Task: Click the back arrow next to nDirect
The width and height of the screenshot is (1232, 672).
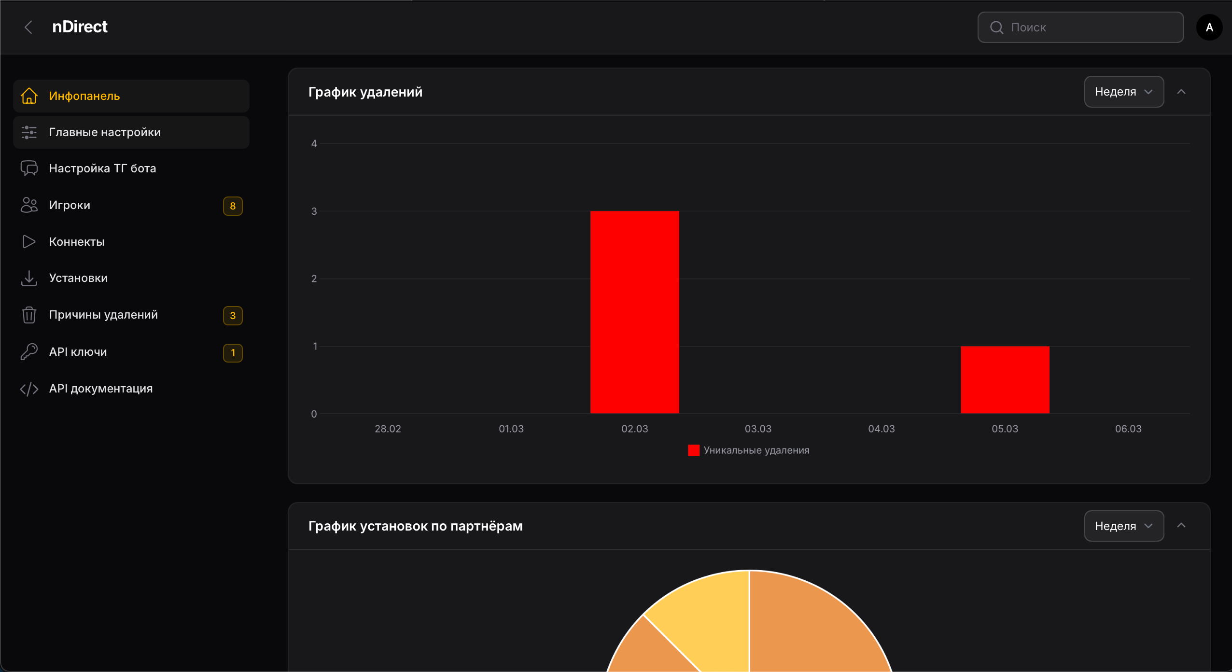Action: pos(28,27)
